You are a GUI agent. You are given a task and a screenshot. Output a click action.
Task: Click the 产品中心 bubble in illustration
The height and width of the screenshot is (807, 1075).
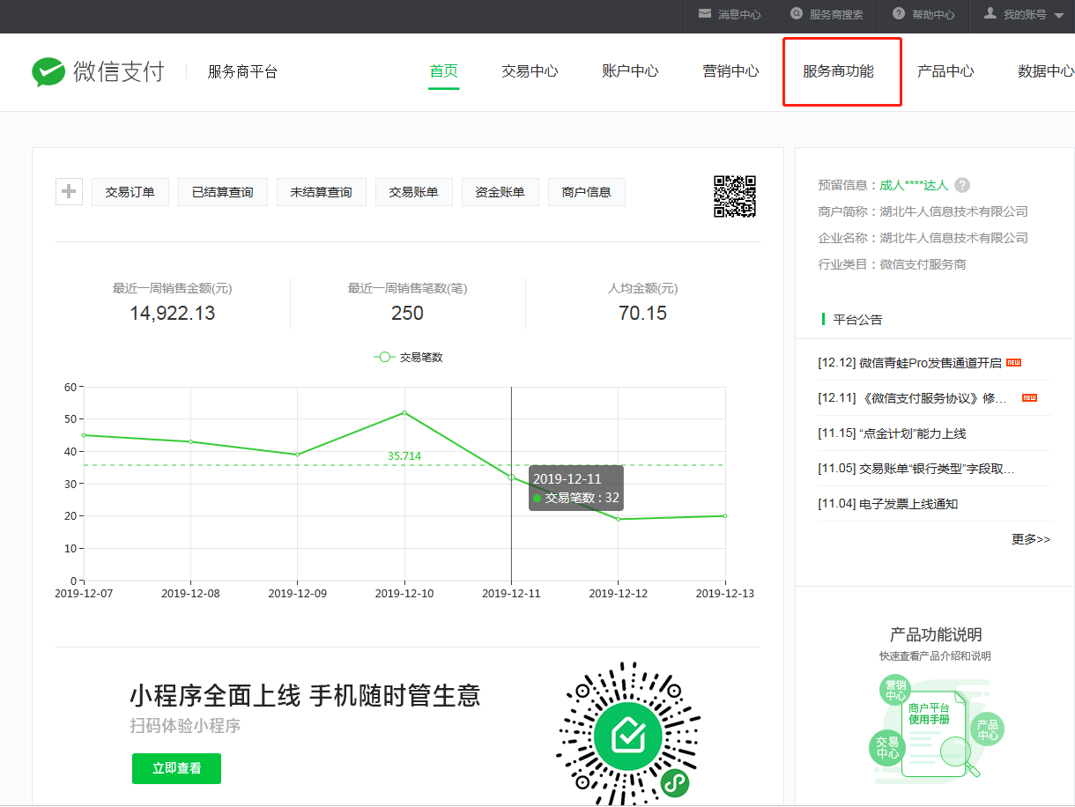988,729
